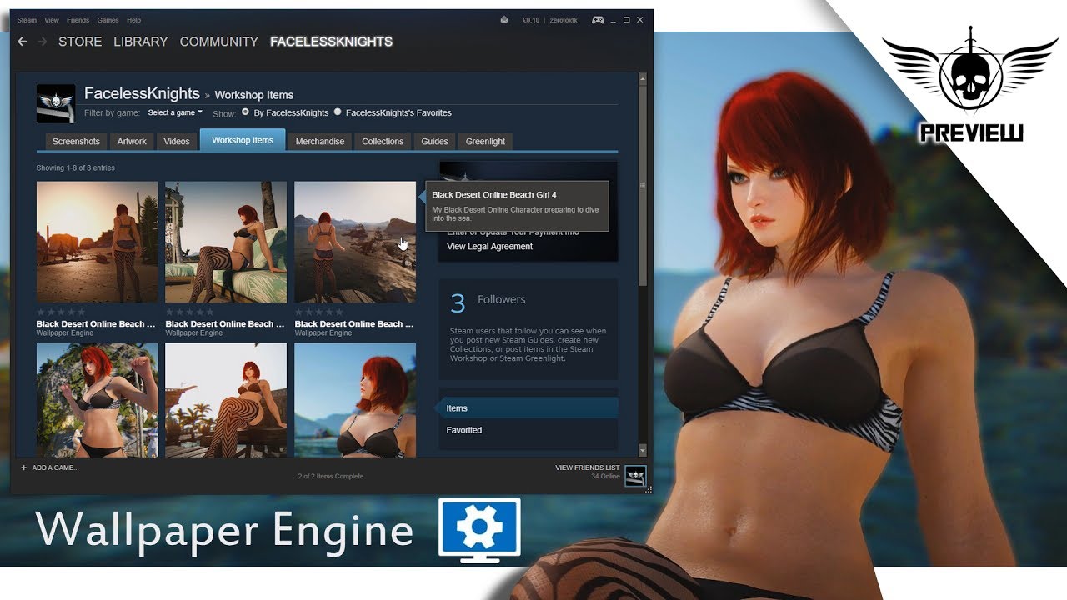Screen dimensions: 1067x600
Task: Select FacelessKnights's Favorites radio button
Action: pyautogui.click(x=338, y=112)
